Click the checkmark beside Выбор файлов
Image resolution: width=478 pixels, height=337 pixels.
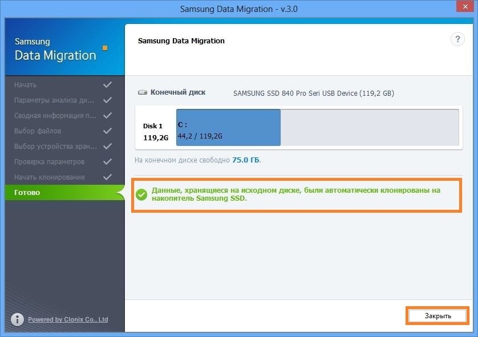107,131
